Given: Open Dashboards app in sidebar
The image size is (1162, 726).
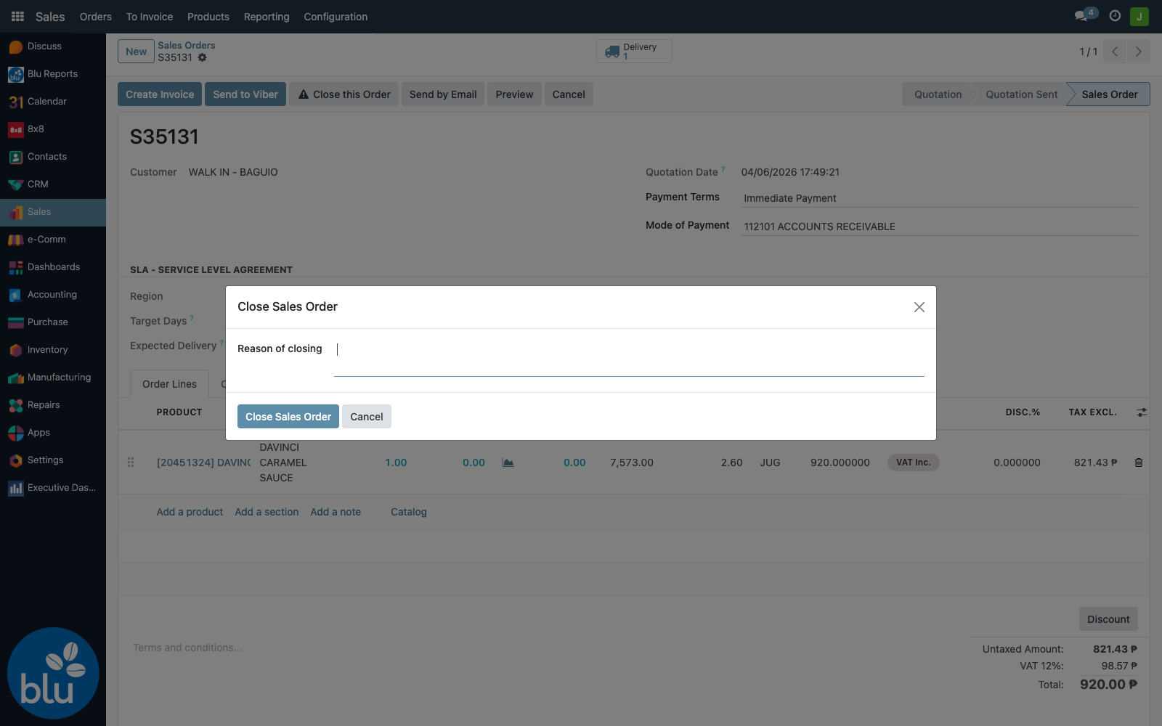Looking at the screenshot, I should pos(53,267).
